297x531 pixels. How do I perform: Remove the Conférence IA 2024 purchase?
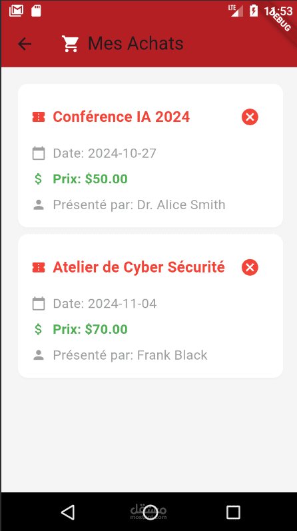tap(250, 117)
